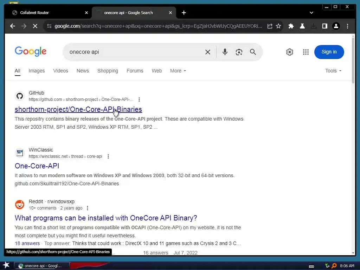
Task: Click the Sign in button
Action: (x=329, y=52)
